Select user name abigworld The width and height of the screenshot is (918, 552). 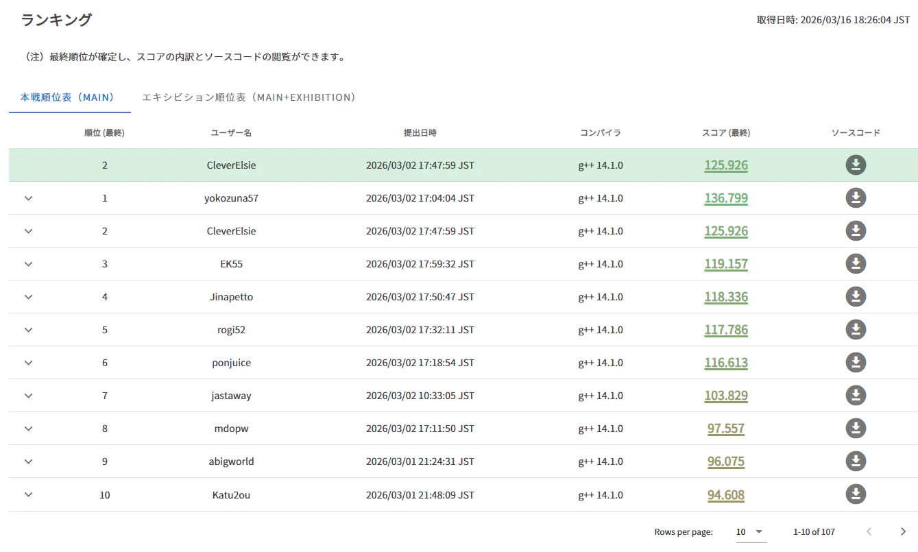pyautogui.click(x=231, y=461)
